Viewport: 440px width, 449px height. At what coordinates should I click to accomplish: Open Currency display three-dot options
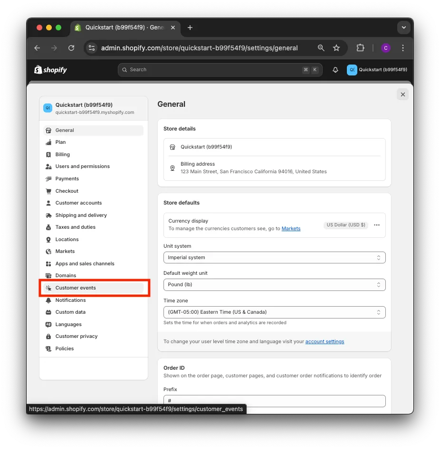pyautogui.click(x=377, y=225)
